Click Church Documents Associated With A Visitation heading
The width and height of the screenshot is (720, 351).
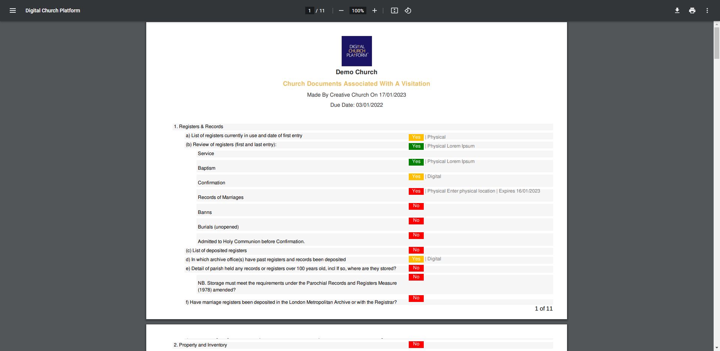click(x=357, y=84)
